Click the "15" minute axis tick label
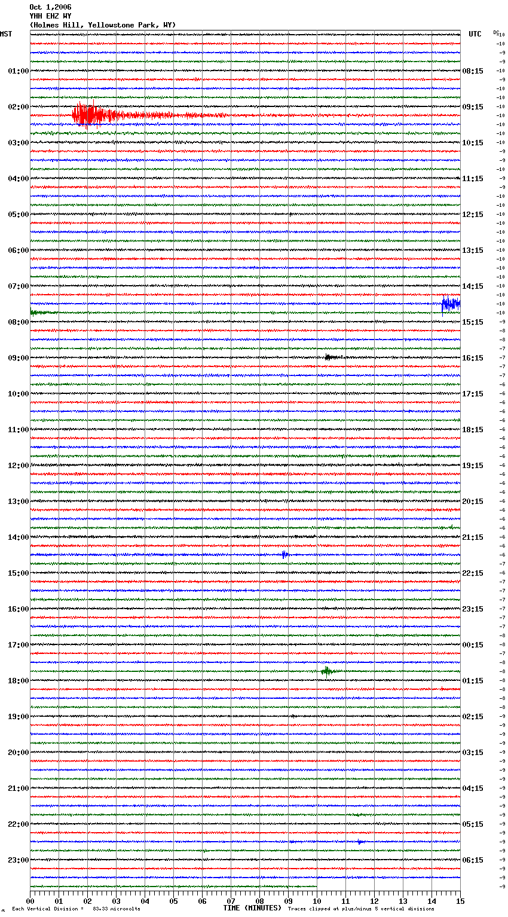The width and height of the screenshot is (508, 917). click(460, 901)
